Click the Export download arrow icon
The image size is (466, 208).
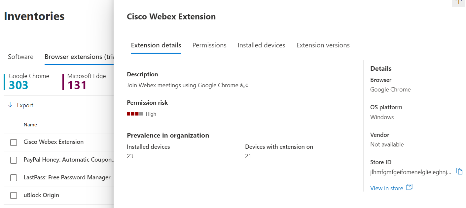tap(10, 105)
